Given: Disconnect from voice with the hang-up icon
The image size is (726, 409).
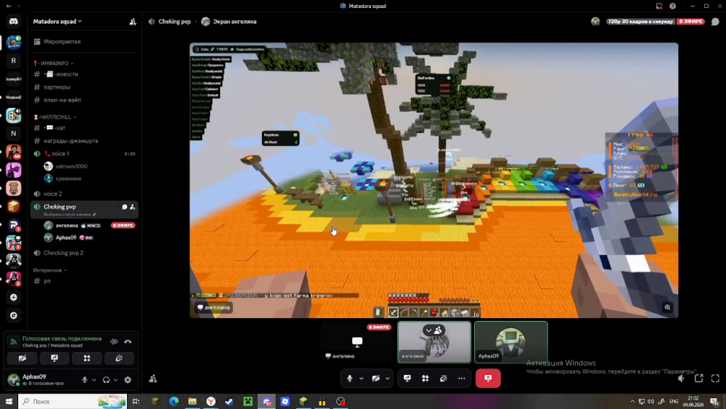Looking at the screenshot, I should 128,342.
